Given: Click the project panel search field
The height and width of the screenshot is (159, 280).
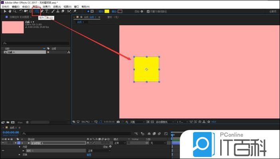Looking at the screenshot, I should point(36,43).
